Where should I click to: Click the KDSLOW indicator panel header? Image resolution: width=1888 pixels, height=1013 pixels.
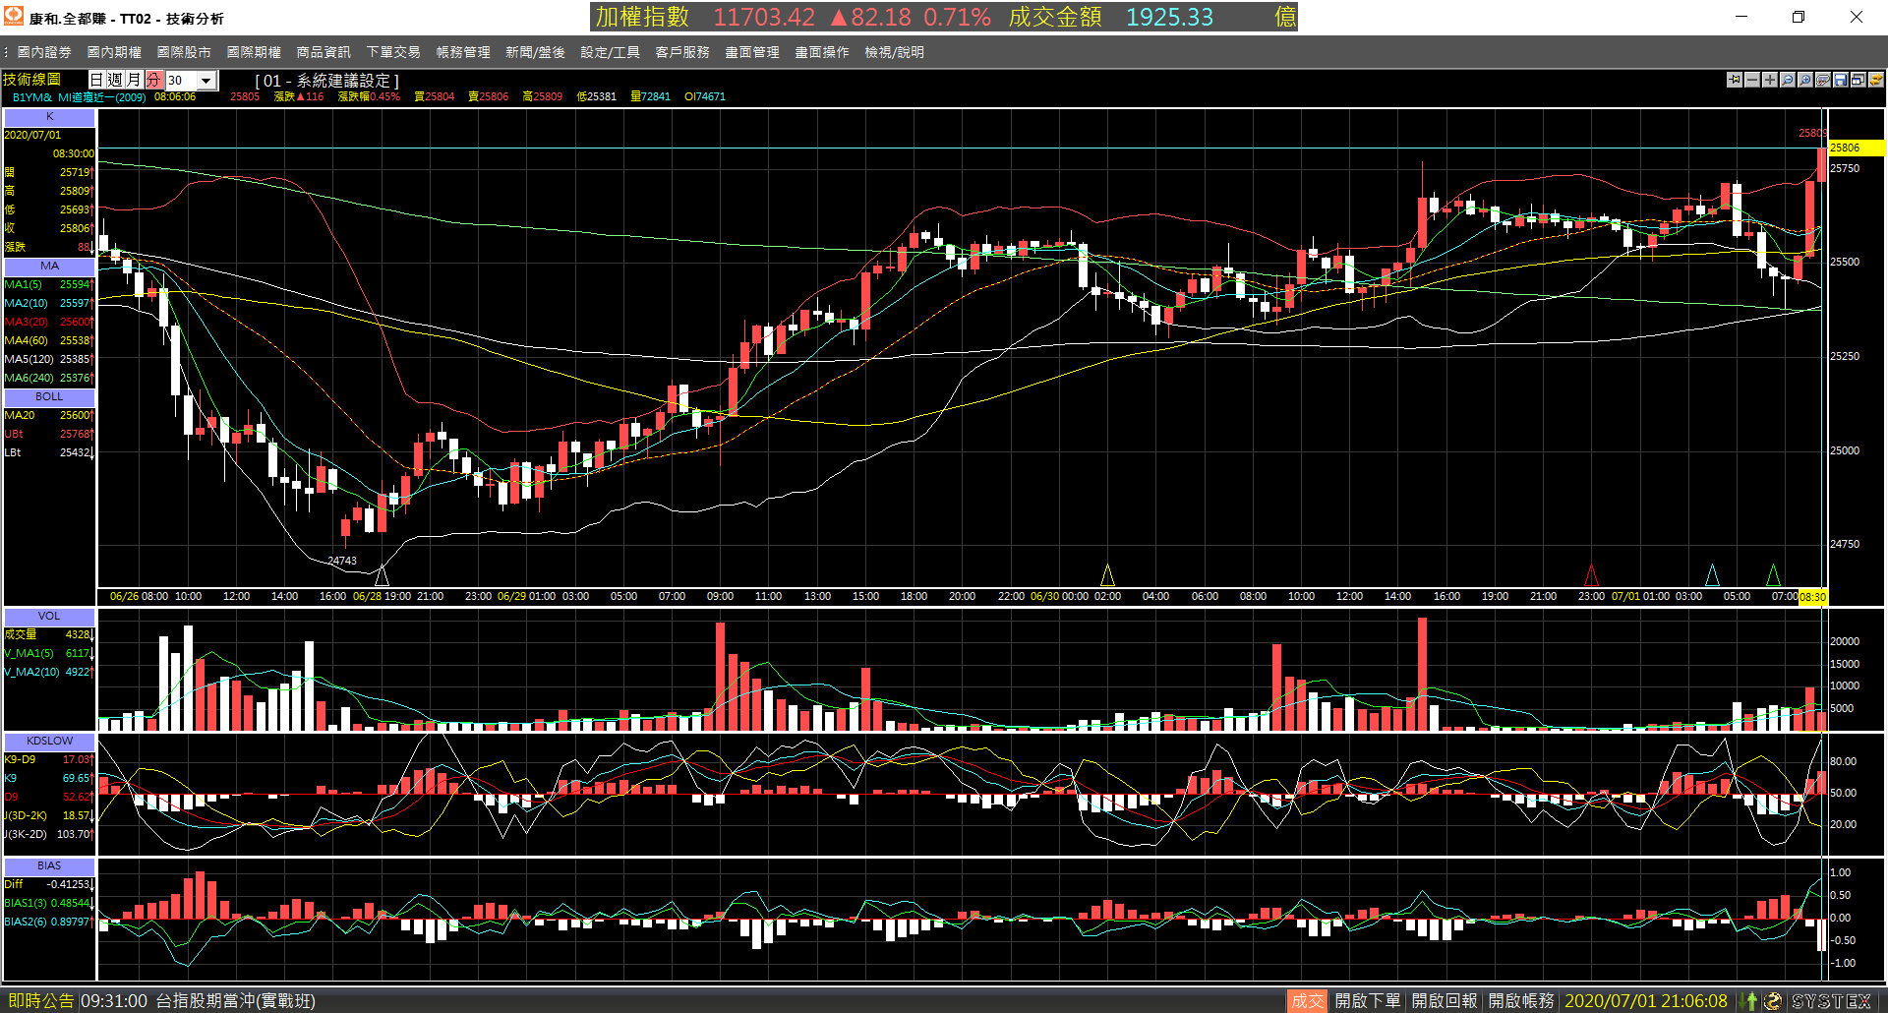pyautogui.click(x=49, y=741)
